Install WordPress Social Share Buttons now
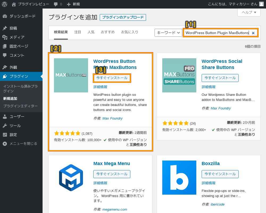Screen dimensions: 266x213 [x=220, y=78]
